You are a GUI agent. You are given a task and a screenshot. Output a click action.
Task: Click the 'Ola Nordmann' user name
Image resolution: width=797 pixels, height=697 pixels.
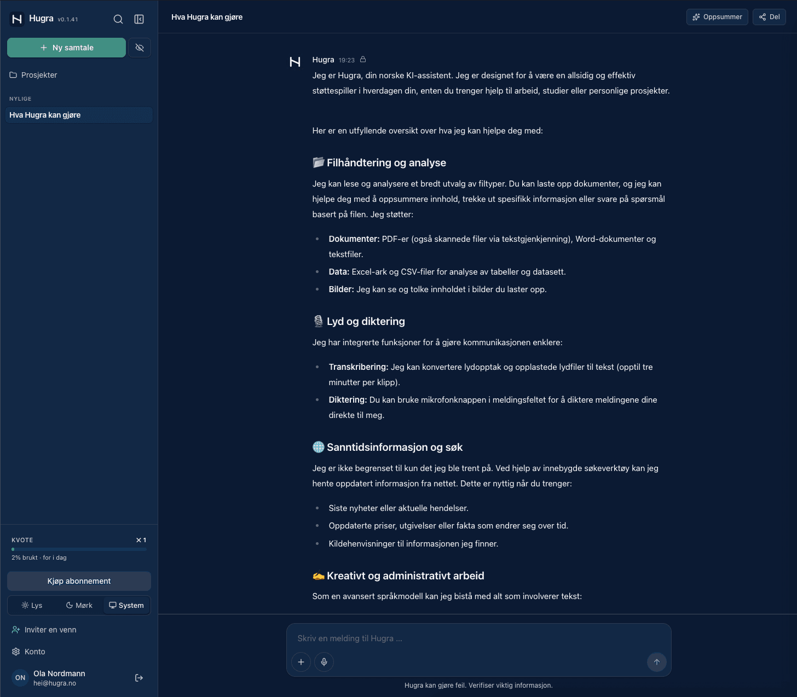coord(59,673)
